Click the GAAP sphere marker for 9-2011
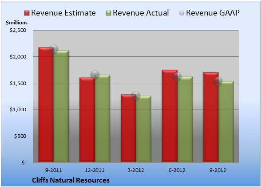 (x=54, y=49)
